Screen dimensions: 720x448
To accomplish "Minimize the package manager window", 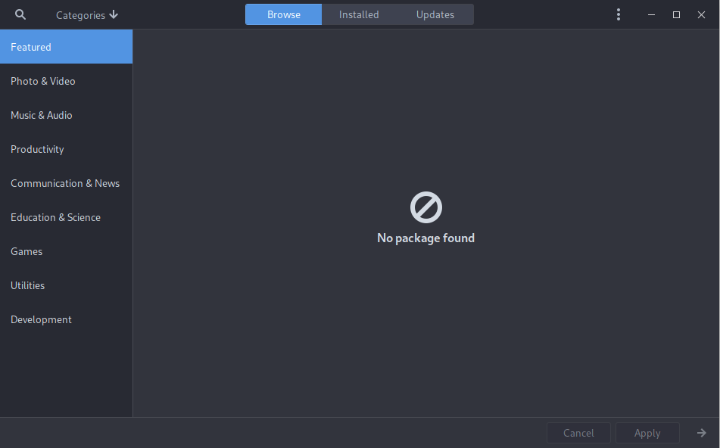I will point(652,14).
